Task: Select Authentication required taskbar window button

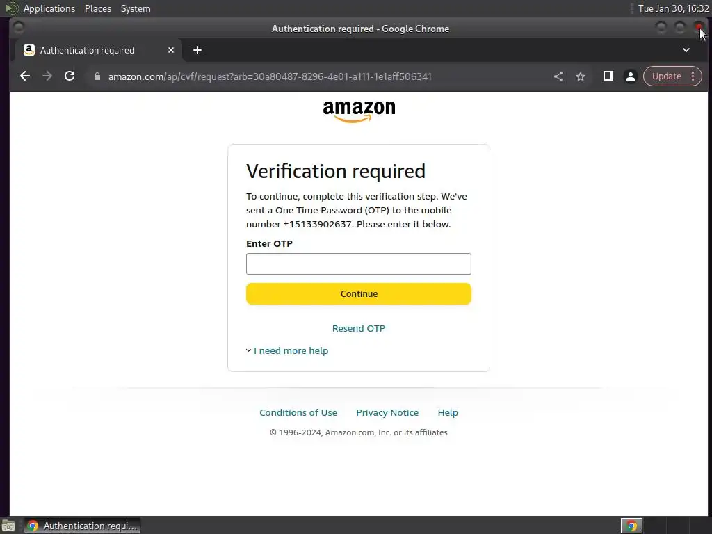Action: pos(83,526)
